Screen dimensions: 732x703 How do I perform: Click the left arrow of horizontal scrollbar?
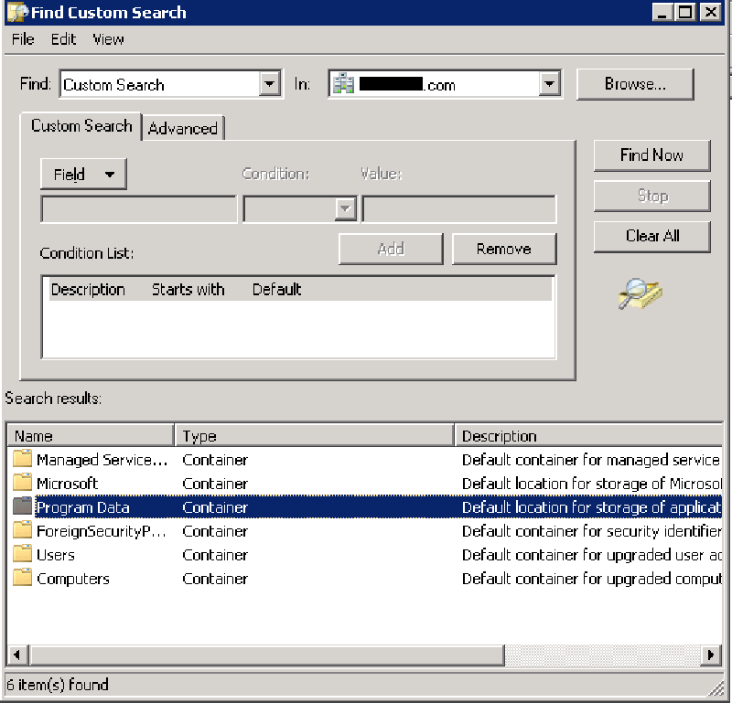[x=17, y=655]
